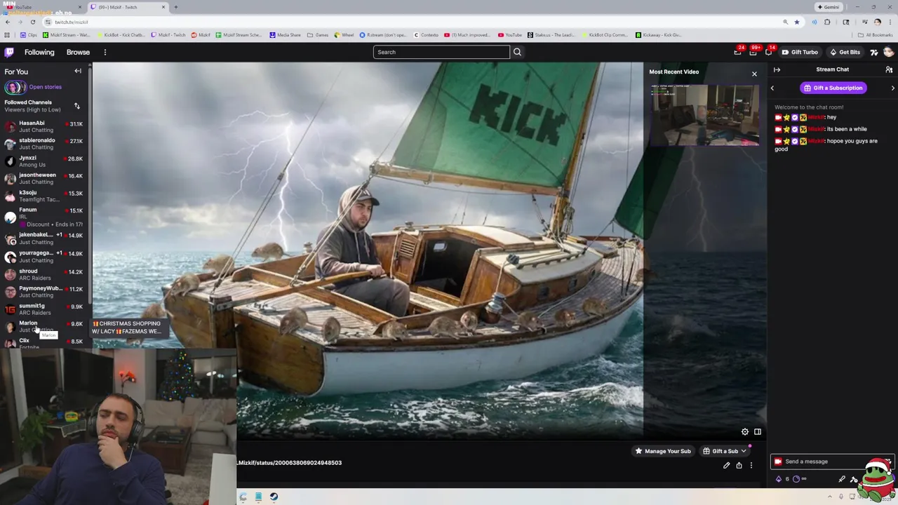The image size is (898, 505).
Task: Click the share icon below player
Action: click(739, 465)
